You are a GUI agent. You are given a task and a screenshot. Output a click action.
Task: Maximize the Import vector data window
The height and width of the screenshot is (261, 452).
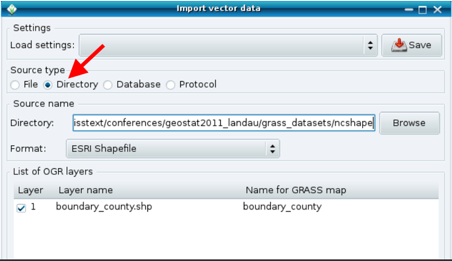pos(423,9)
